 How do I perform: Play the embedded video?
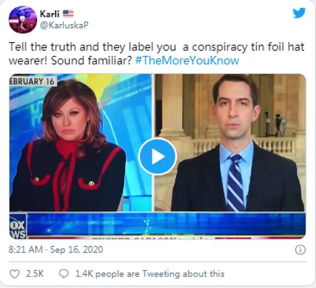pos(157,156)
